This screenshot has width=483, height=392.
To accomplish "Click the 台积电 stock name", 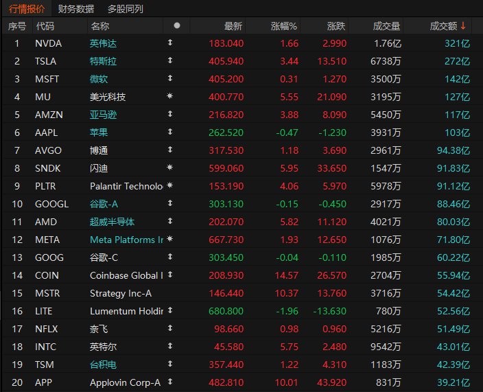I will pos(104,365).
